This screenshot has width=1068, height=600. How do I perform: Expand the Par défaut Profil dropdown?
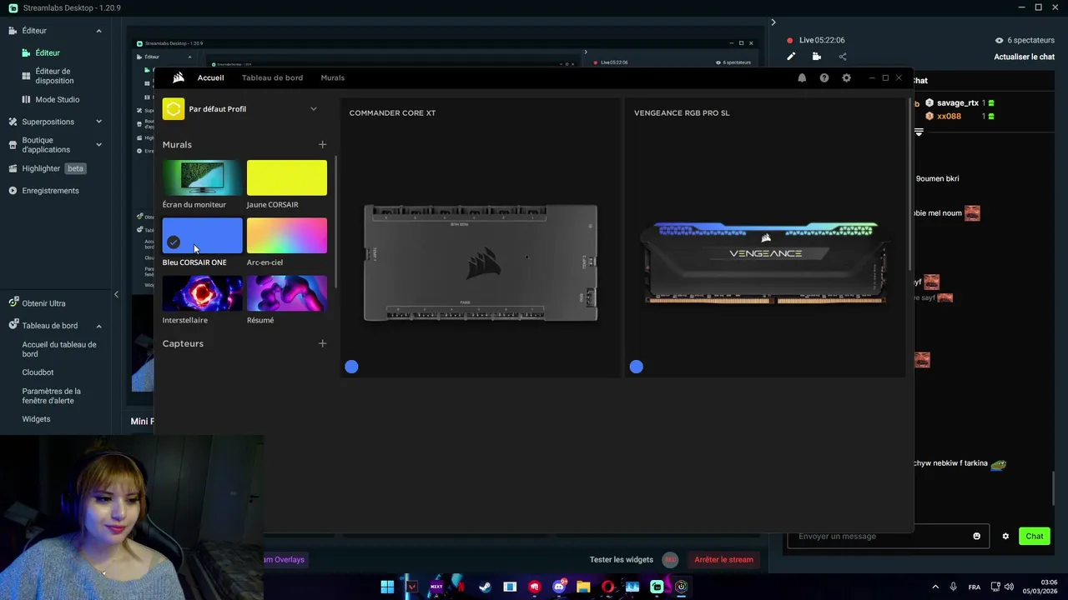[x=314, y=109]
